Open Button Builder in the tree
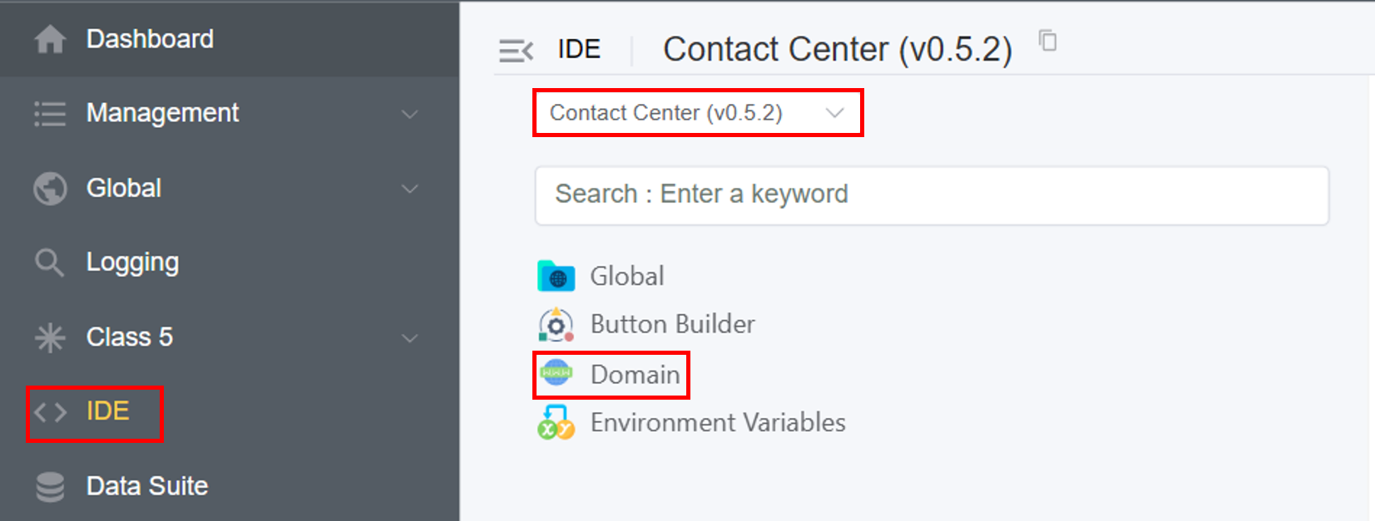 pyautogui.click(x=672, y=324)
